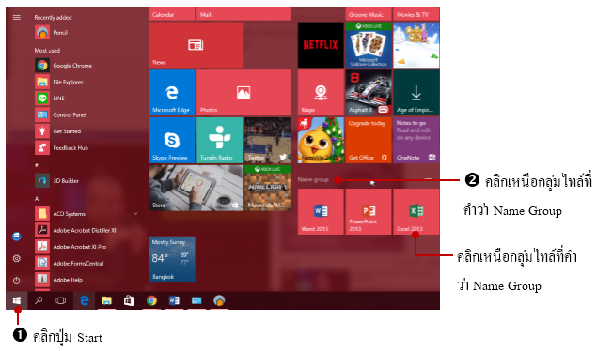597x351 pixels.
Task: Open the Get Office tile
Action: click(x=369, y=140)
